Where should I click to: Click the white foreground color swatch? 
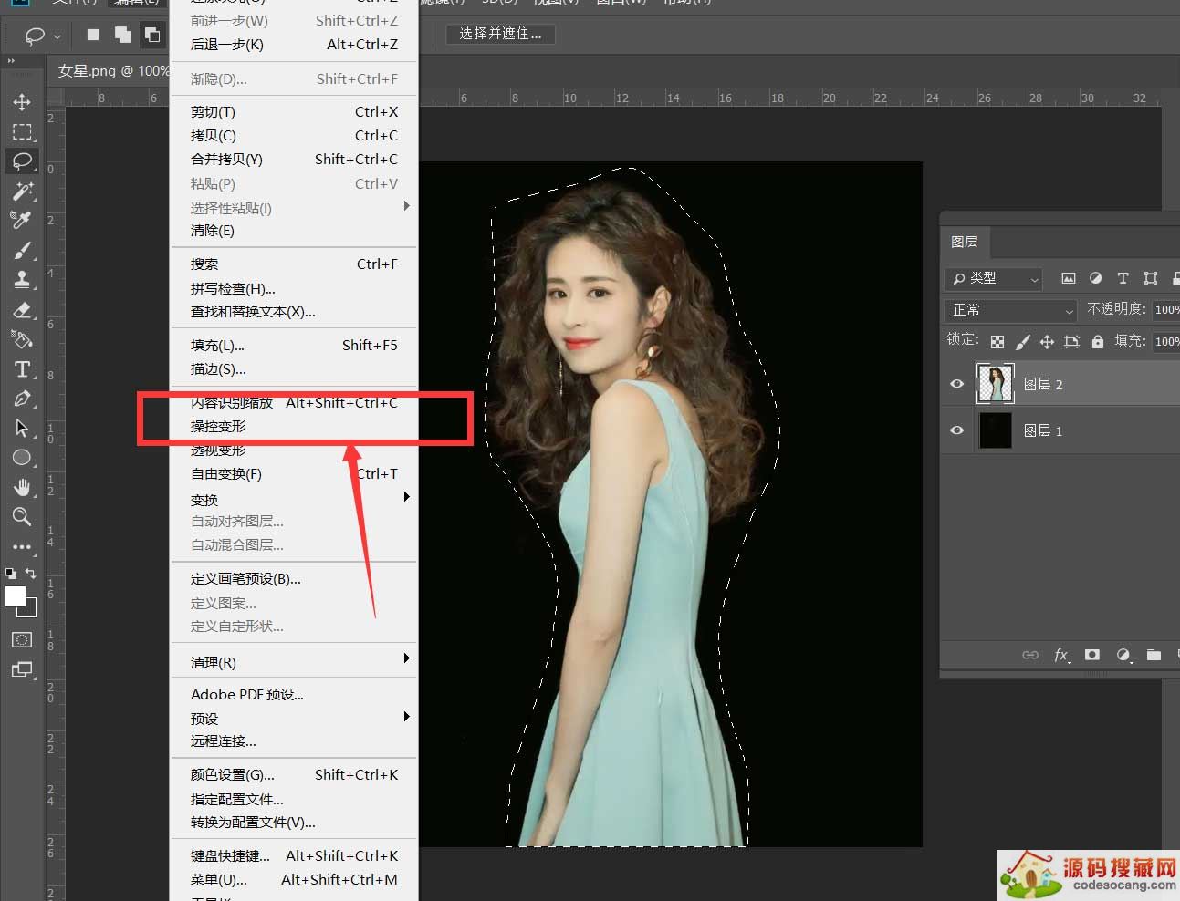click(15, 596)
